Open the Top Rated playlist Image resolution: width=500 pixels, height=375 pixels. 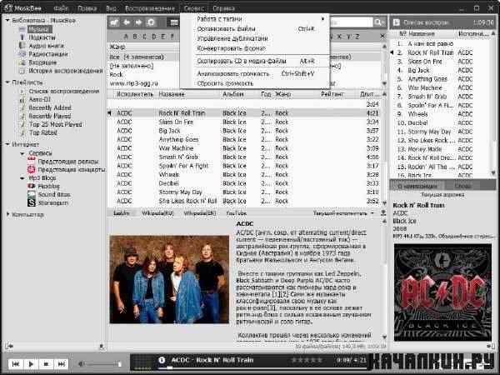pos(43,132)
